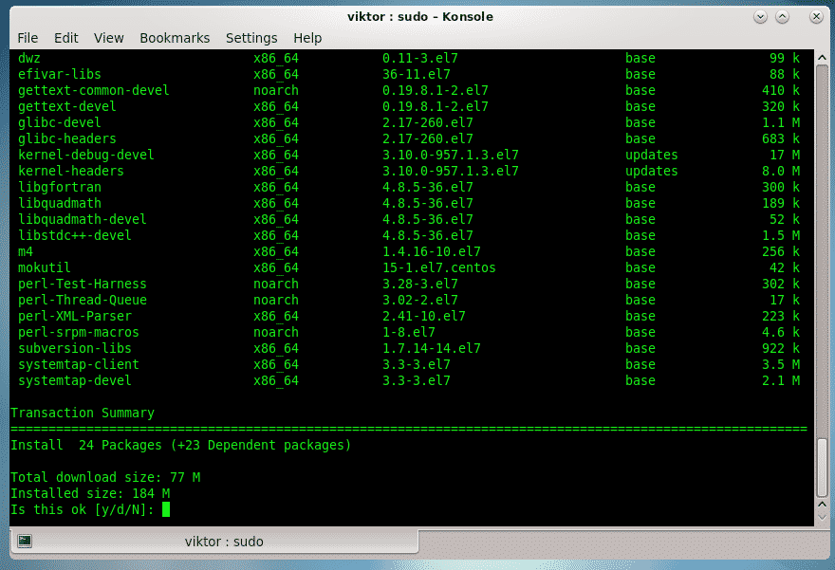The height and width of the screenshot is (570, 835).
Task: Click the terminal icon on the session tab
Action: (25, 541)
